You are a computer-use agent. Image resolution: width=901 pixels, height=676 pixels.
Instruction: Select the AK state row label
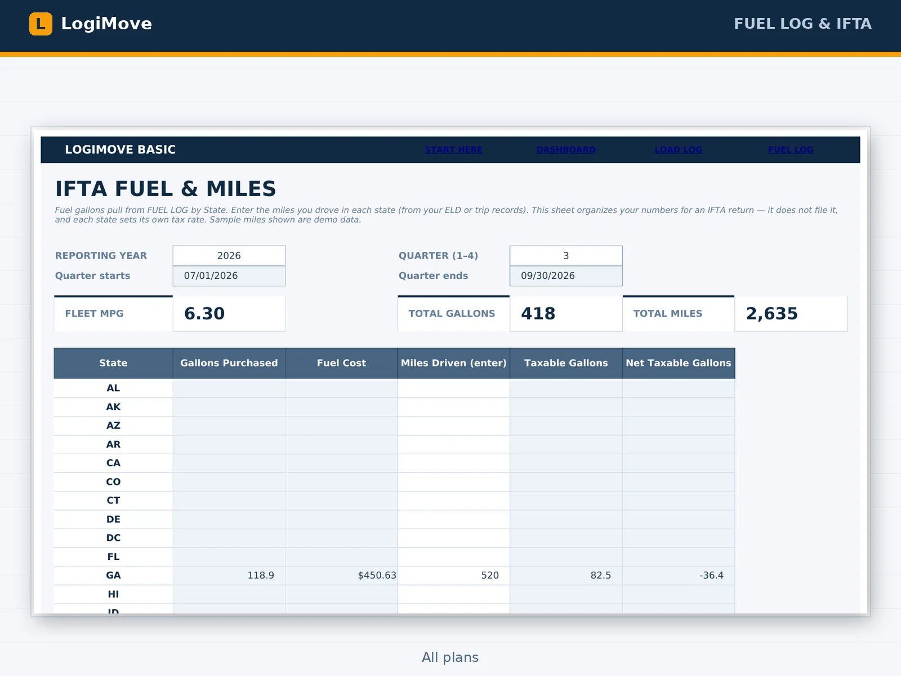[113, 407]
